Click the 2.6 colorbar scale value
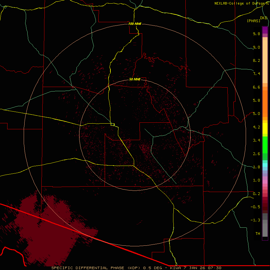This screenshot has width=270, height=270. (256, 154)
